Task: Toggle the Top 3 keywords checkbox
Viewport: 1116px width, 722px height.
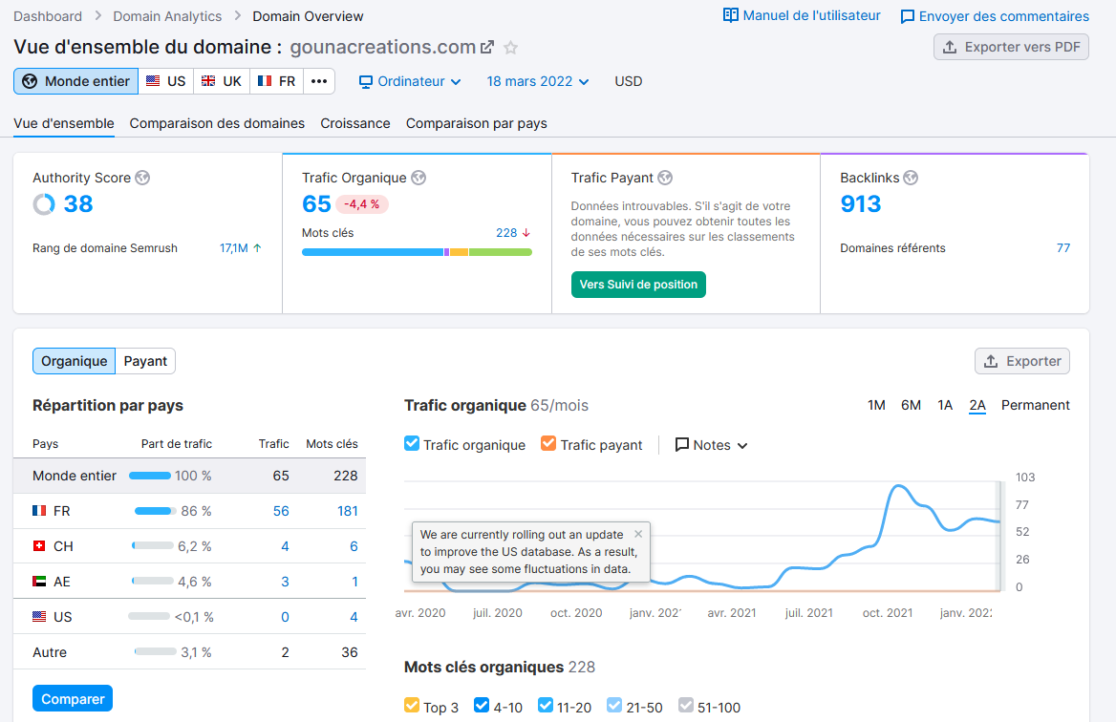Action: 412,706
